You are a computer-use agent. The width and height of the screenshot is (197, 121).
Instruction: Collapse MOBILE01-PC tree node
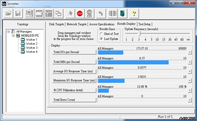13,36
